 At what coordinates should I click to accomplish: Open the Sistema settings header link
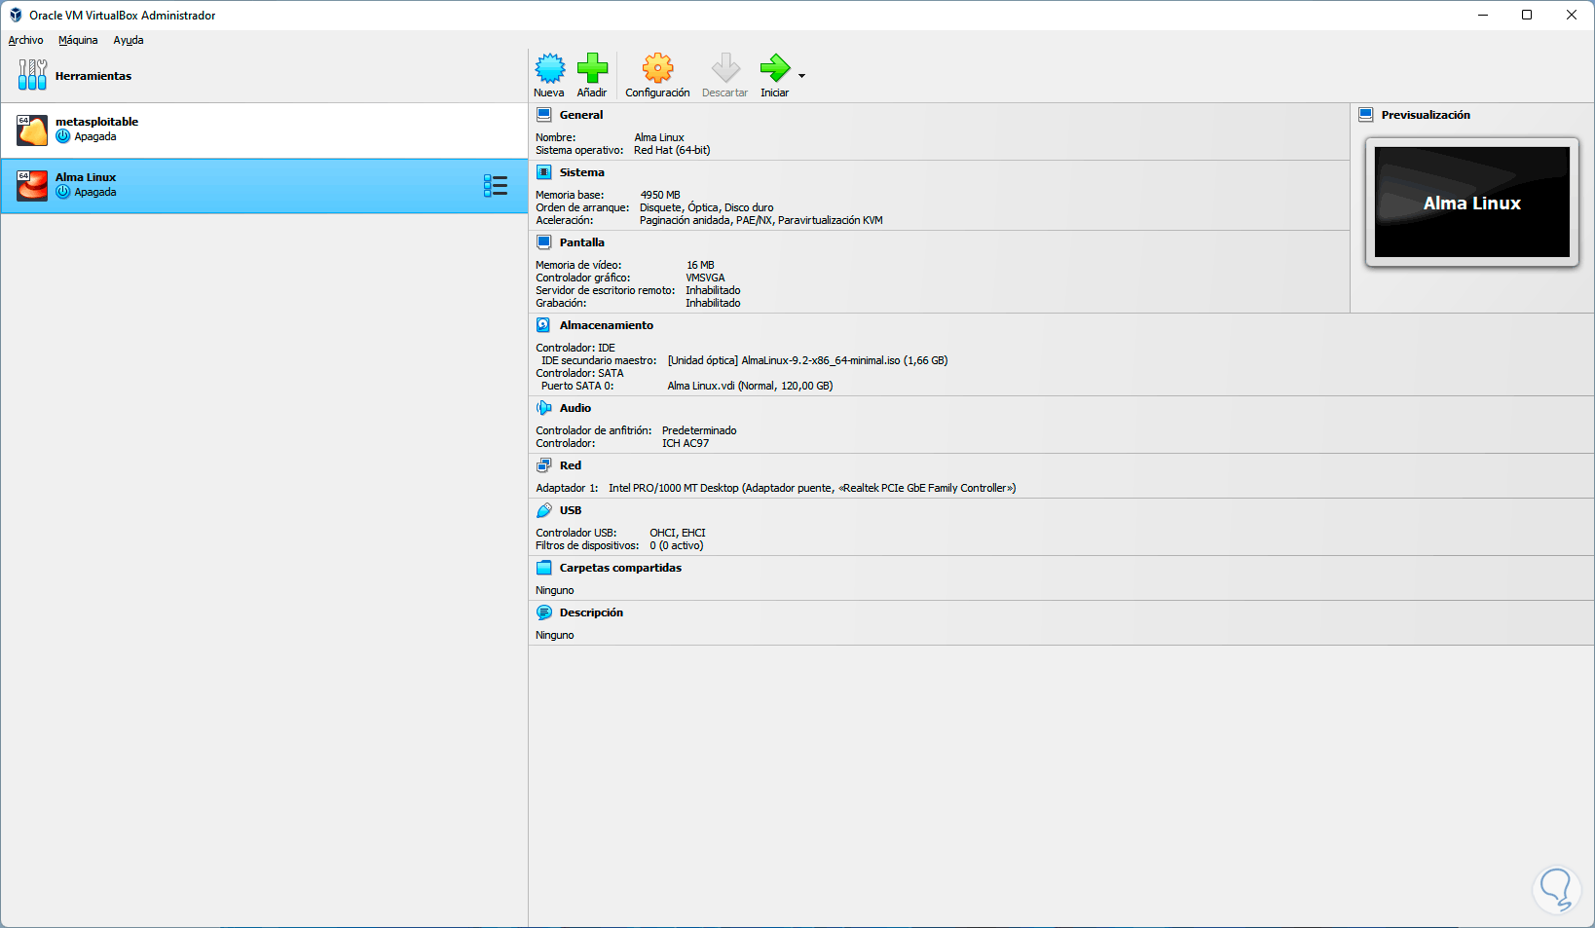click(582, 172)
